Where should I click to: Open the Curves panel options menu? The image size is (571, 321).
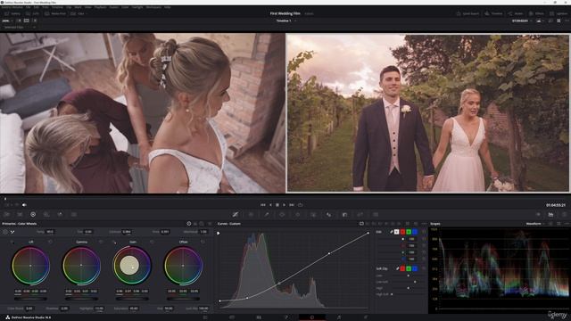[424, 224]
